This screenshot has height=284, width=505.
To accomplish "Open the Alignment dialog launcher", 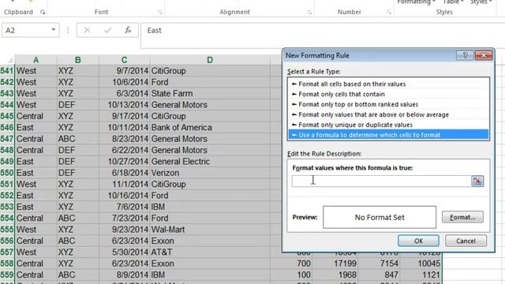I will tap(309, 13).
